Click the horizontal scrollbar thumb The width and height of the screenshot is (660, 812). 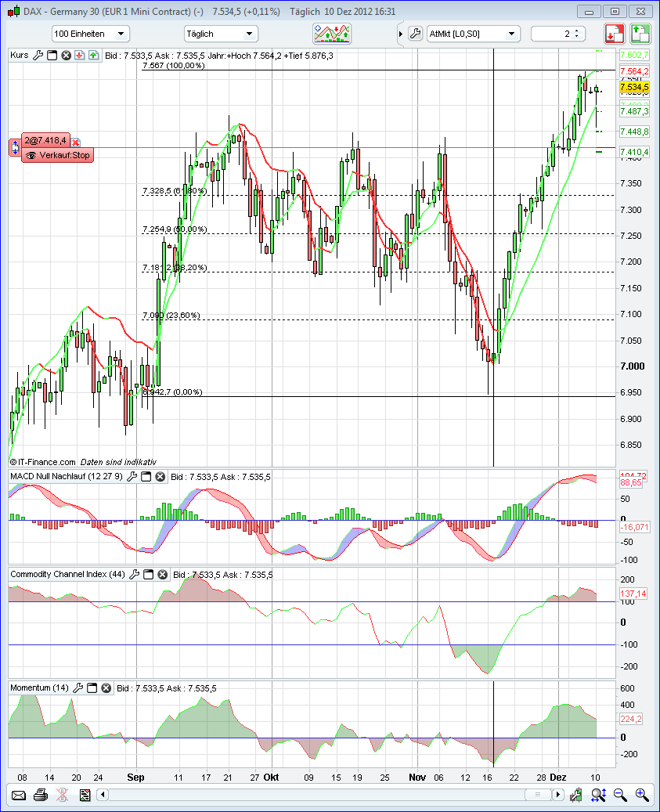[538, 795]
